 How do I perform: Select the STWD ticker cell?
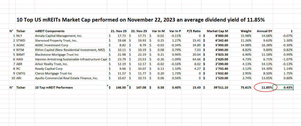21,40
